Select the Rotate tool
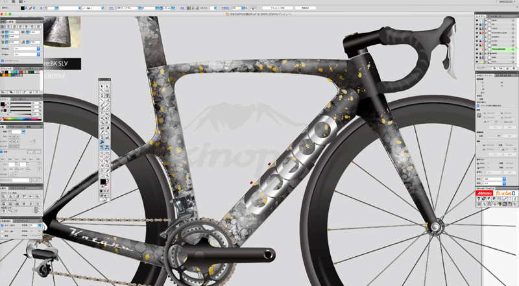 pos(102,113)
